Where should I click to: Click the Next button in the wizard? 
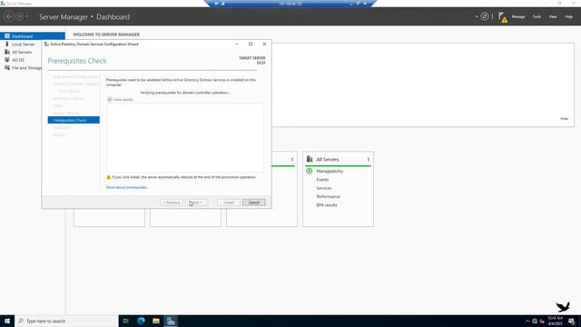tap(196, 203)
